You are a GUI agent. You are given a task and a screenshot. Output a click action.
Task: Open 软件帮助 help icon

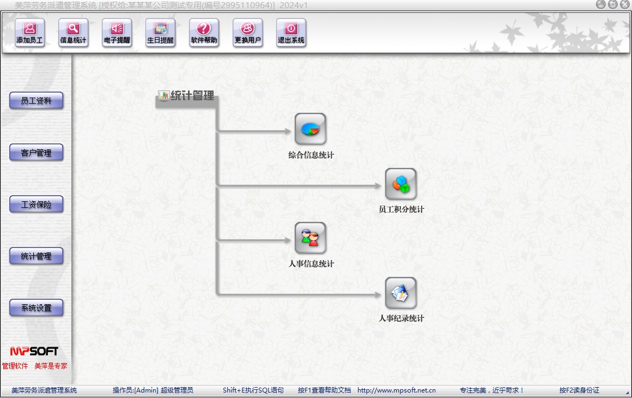(204, 32)
